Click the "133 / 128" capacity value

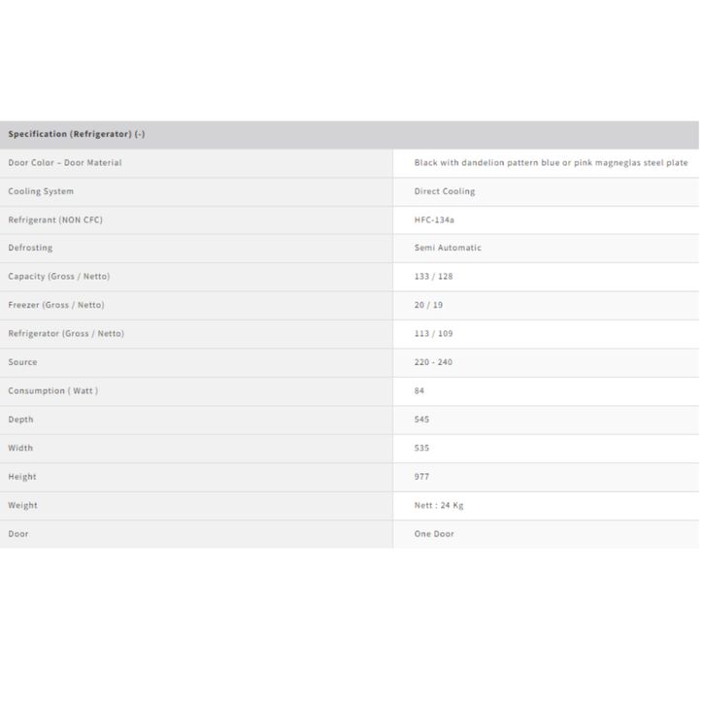click(433, 277)
